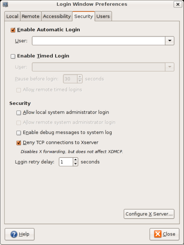Image resolution: width=184 pixels, height=245 pixels.
Task: Click the login retry delay number field
Action: click(66, 162)
